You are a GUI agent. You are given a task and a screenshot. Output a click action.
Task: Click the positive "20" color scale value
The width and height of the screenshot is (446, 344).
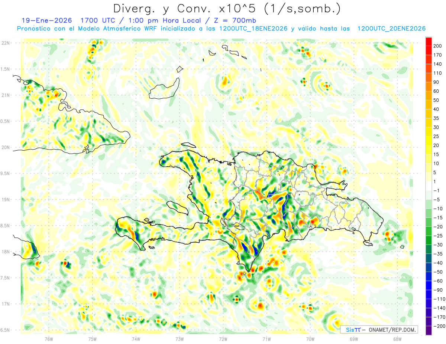tap(436, 145)
